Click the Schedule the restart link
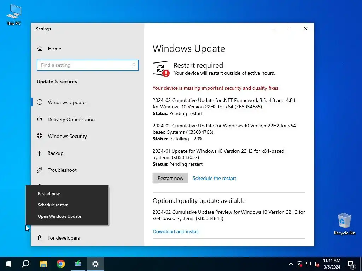Screen dimensions: 362x271 pos(214,178)
